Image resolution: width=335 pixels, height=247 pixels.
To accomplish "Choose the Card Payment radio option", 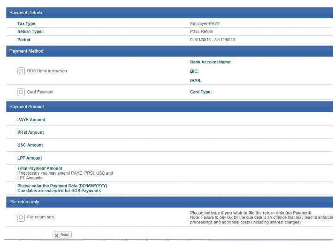I will tap(21, 92).
